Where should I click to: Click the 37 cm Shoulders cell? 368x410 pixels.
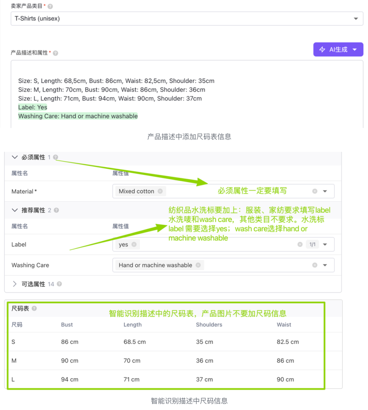[204, 379]
